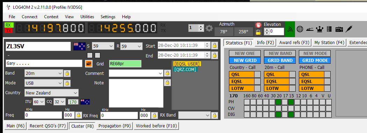Viewport: 367px width, 133px height.
Task: Switch to Cluster (F8) tab
Action: (x=82, y=126)
